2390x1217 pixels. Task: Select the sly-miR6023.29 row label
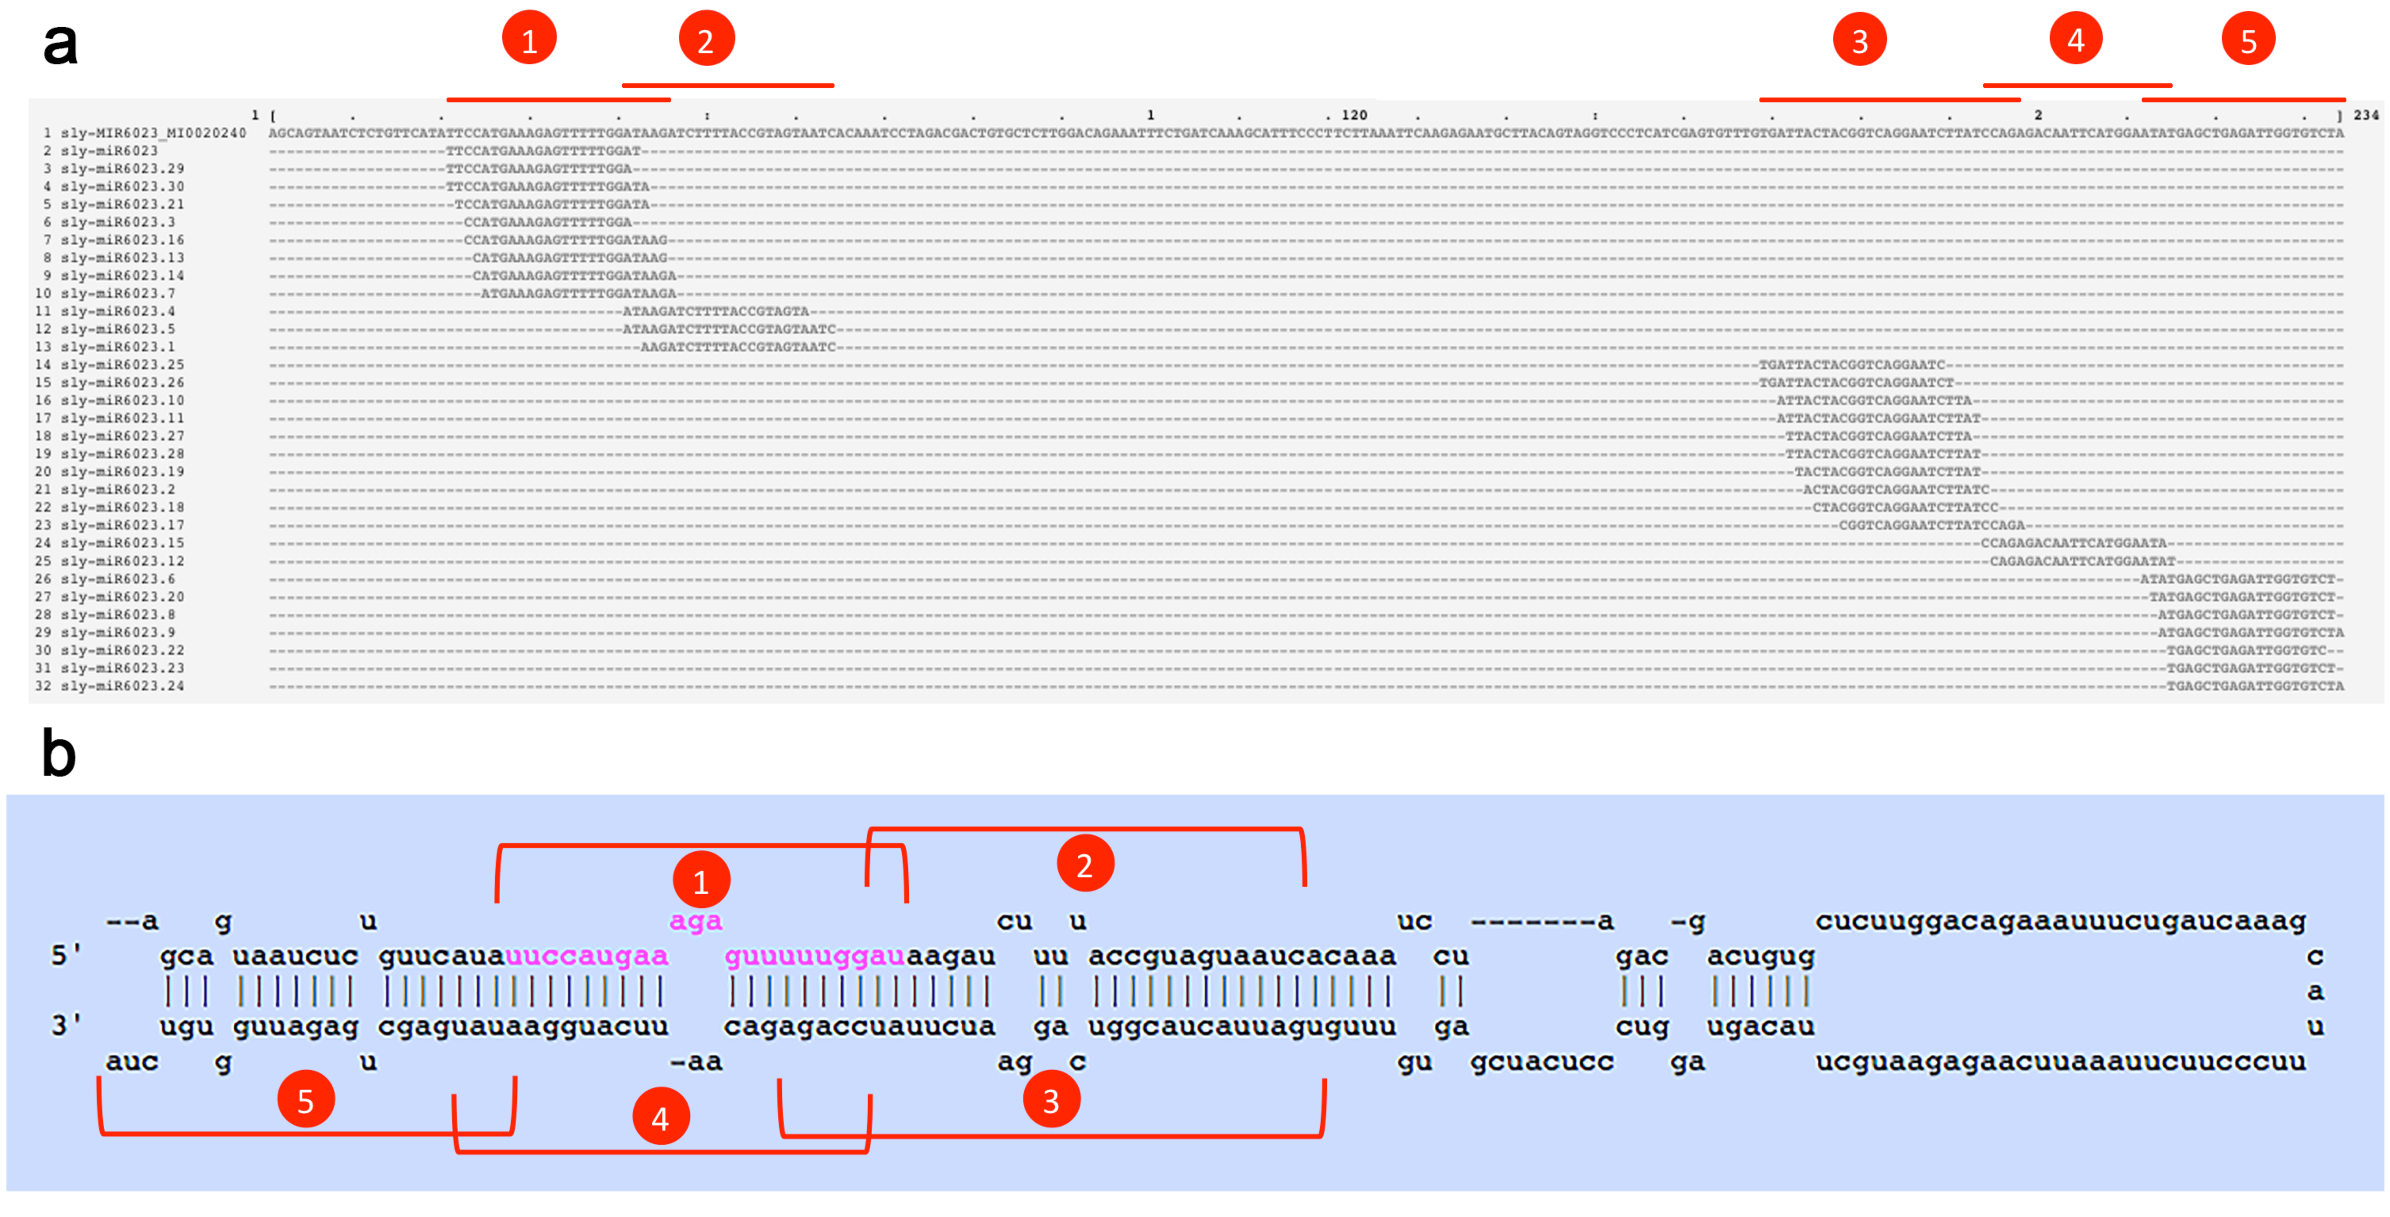(123, 169)
